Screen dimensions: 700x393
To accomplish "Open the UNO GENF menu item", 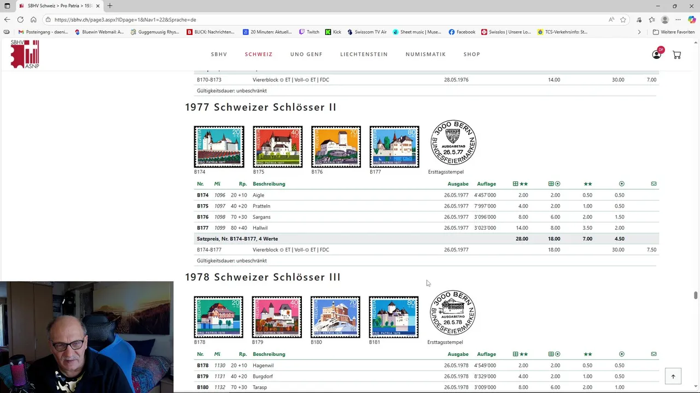I will [x=306, y=54].
